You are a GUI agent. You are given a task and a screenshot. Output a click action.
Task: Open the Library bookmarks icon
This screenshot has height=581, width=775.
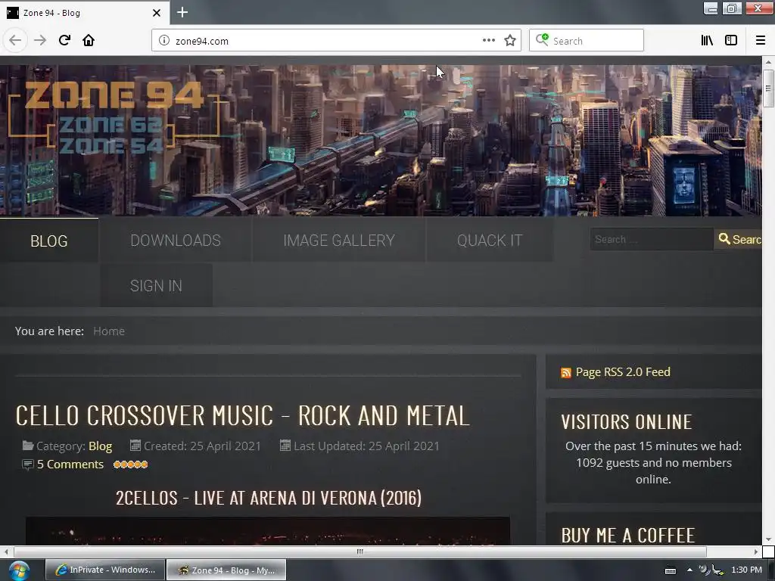click(707, 41)
